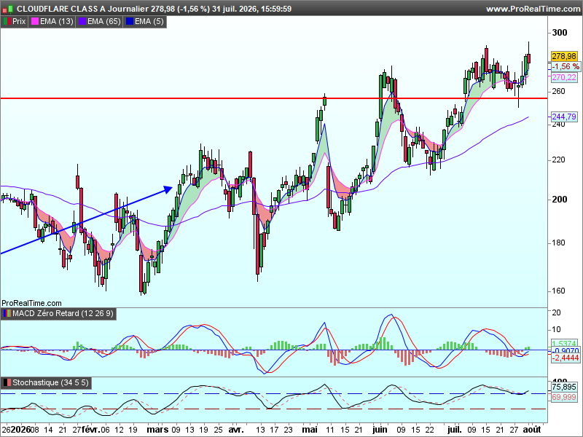Click the juil. month label on time axis
The image size is (583, 437).
454,430
